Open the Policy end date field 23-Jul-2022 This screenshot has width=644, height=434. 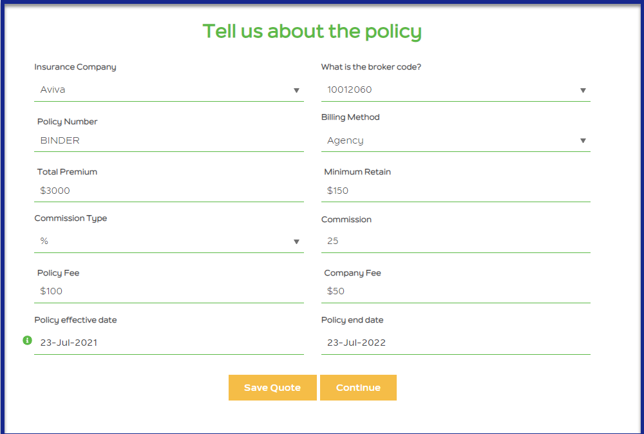point(455,343)
